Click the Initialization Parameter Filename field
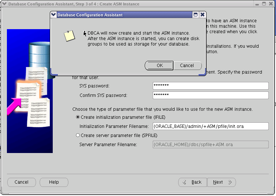The height and width of the screenshot is (196, 276). tap(211, 126)
